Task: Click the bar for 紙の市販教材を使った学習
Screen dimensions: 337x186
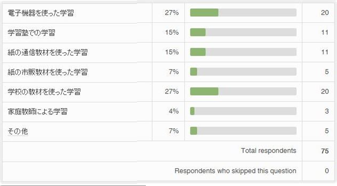Action: coord(243,72)
